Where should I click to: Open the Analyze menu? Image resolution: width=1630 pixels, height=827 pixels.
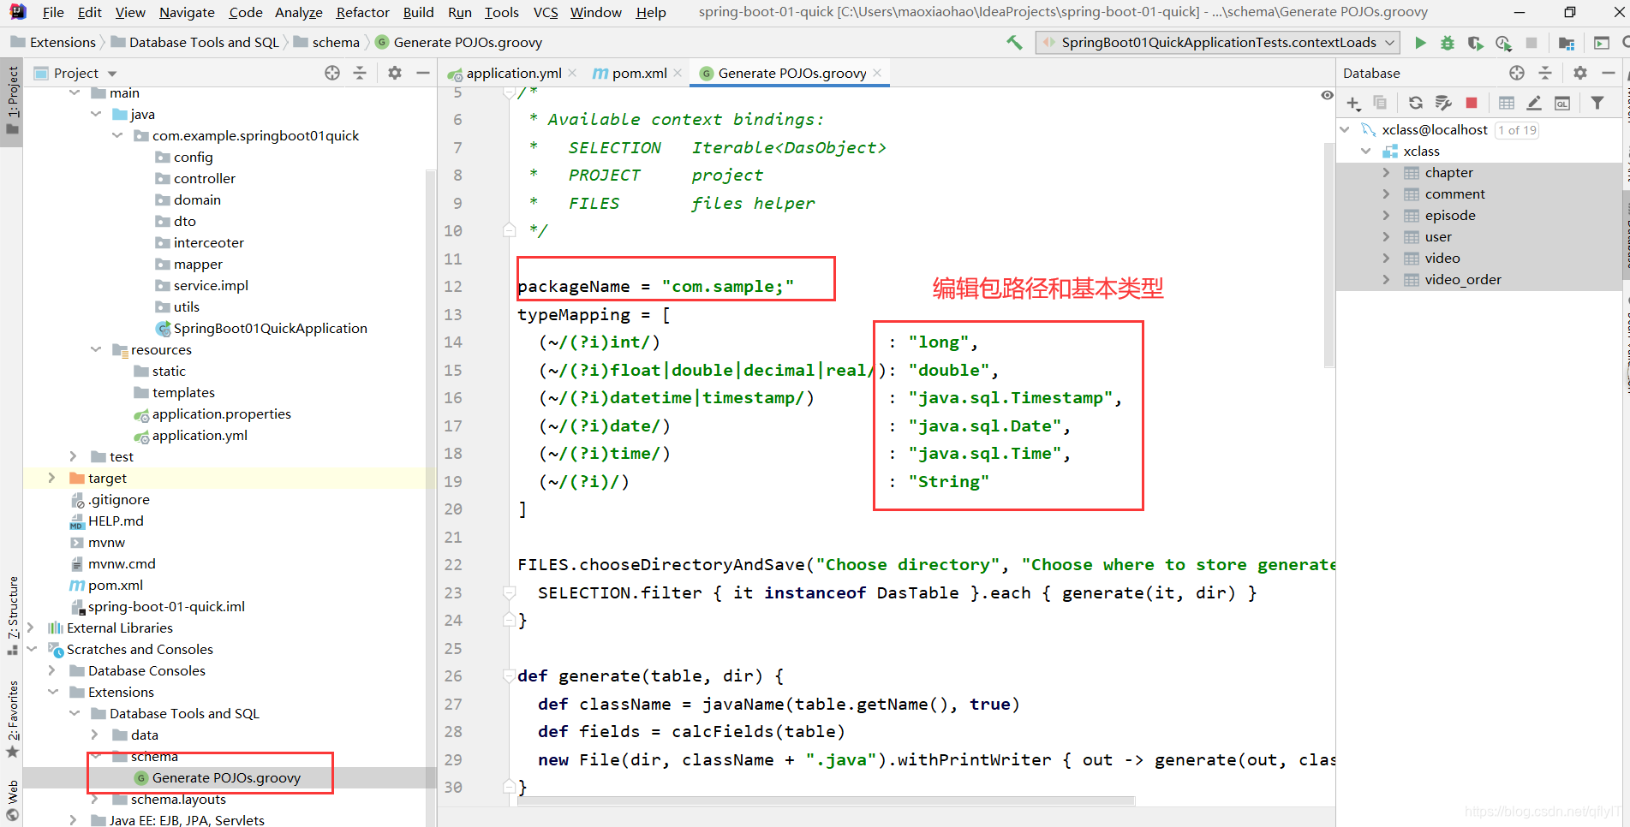click(298, 12)
